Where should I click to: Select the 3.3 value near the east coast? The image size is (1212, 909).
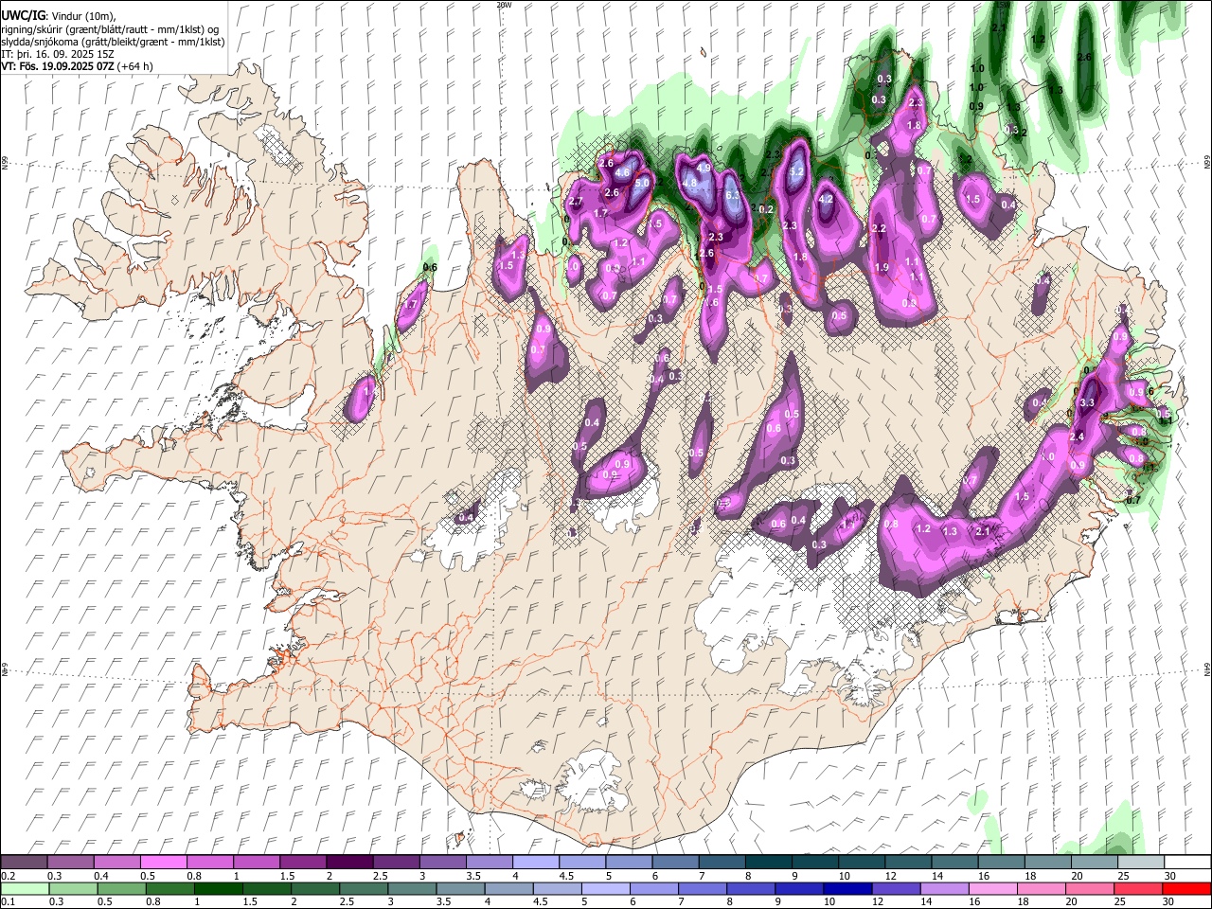1087,402
